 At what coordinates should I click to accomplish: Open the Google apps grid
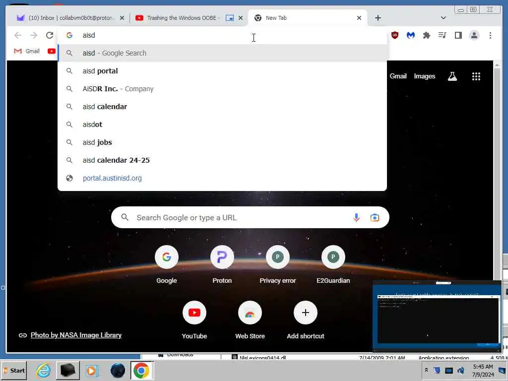tap(476, 76)
